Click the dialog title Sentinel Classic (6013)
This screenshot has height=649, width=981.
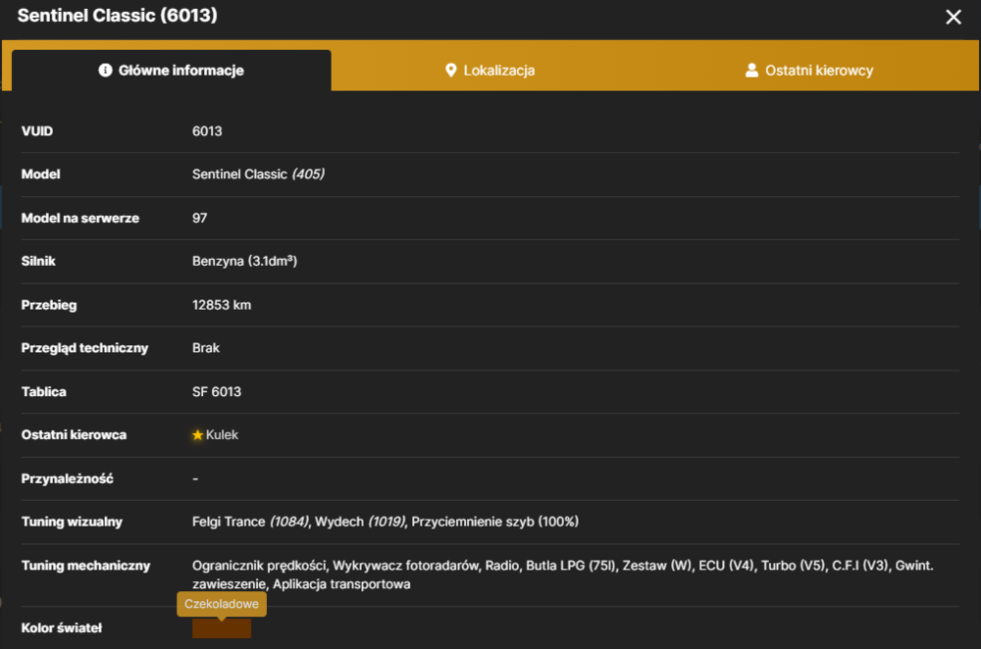coord(118,15)
